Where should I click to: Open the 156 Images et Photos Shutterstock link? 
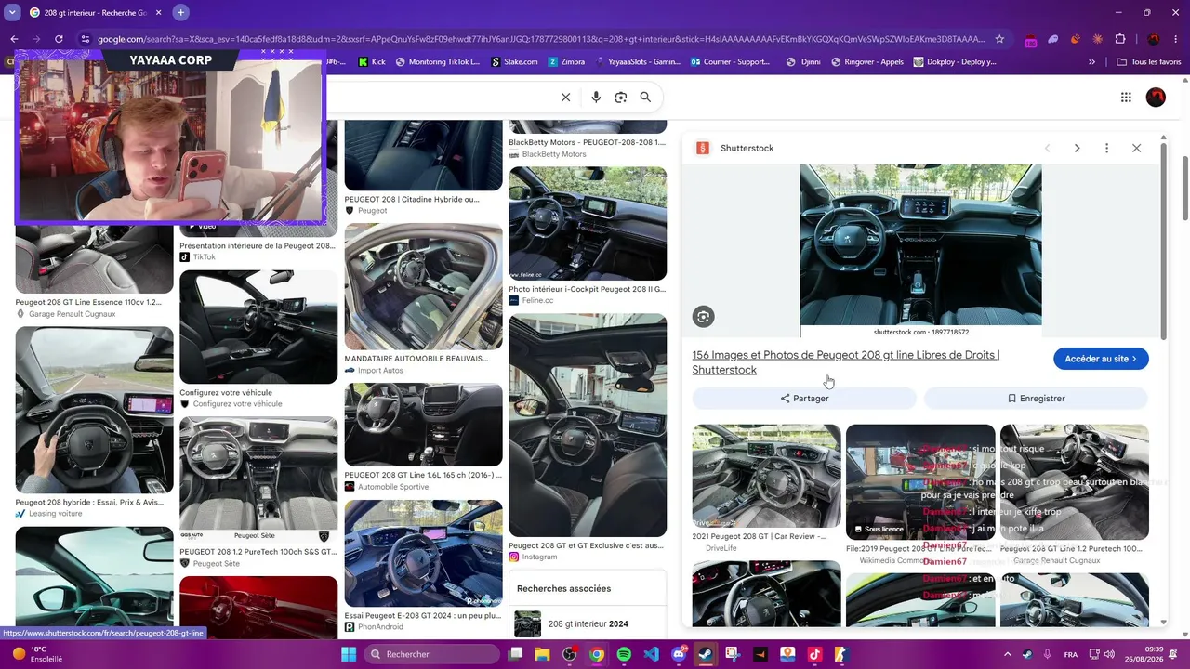(845, 362)
